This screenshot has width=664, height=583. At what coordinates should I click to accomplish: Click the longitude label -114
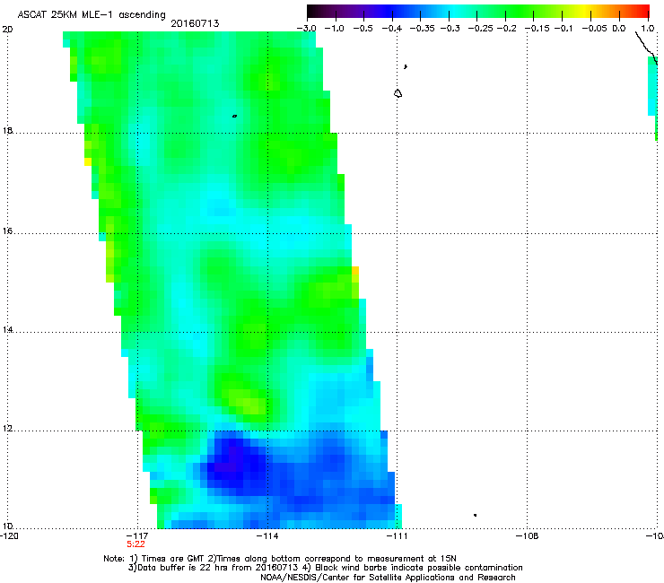267,536
